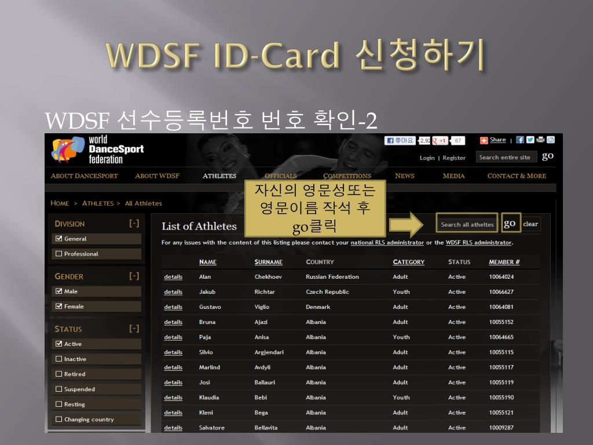The height and width of the screenshot is (445, 593).
Task: Toggle the General division checkbox
Action: (x=58, y=238)
